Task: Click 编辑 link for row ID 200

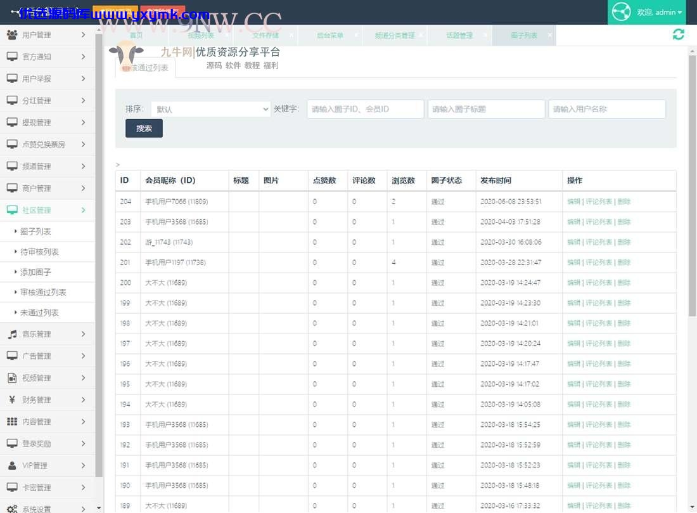Action: [x=573, y=283]
